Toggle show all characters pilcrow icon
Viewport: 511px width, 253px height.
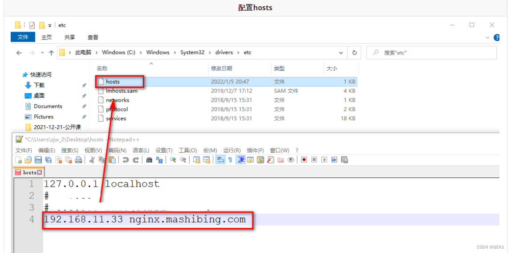pos(230,160)
